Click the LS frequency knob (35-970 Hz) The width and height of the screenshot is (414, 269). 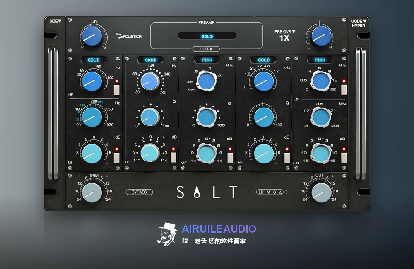(x=92, y=117)
